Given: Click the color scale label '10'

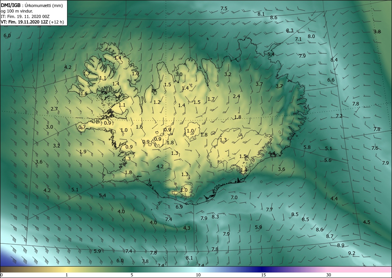Looking at the screenshot, I should coord(198,275).
